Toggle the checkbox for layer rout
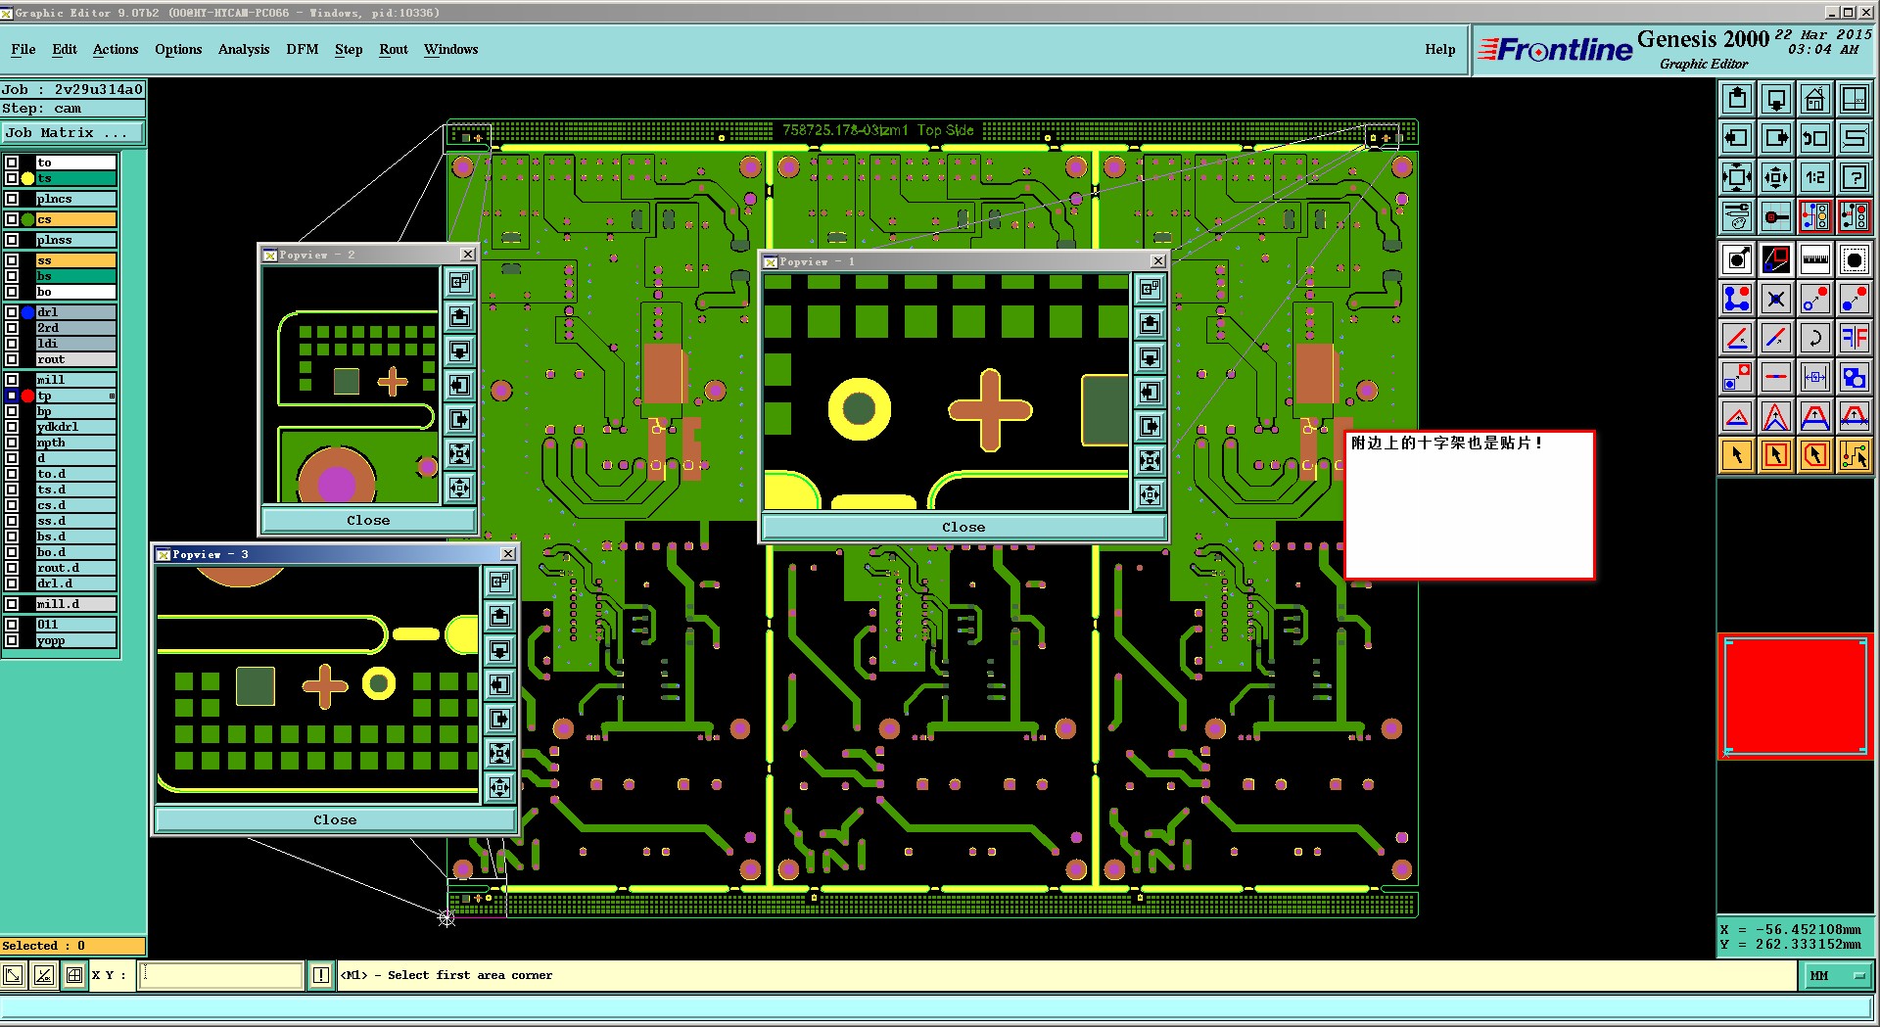1880x1027 pixels. [x=12, y=359]
